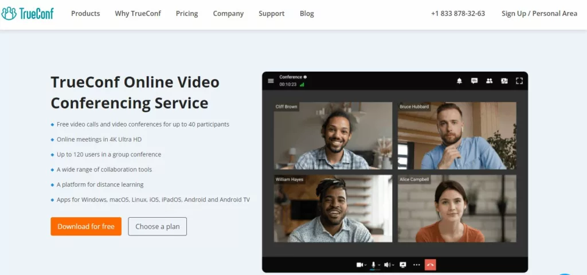
Task: Select Alice Campbell's video tile
Action: (x=457, y=209)
